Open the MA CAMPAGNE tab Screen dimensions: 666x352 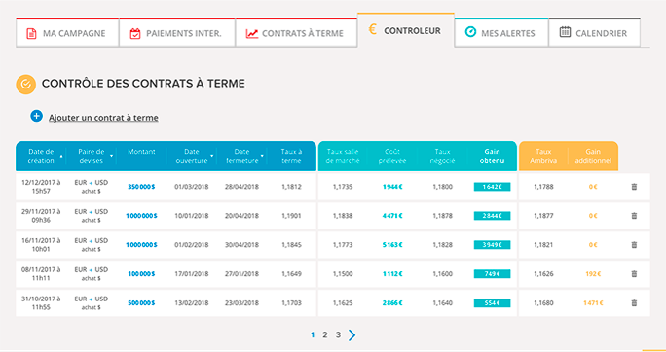click(x=67, y=33)
